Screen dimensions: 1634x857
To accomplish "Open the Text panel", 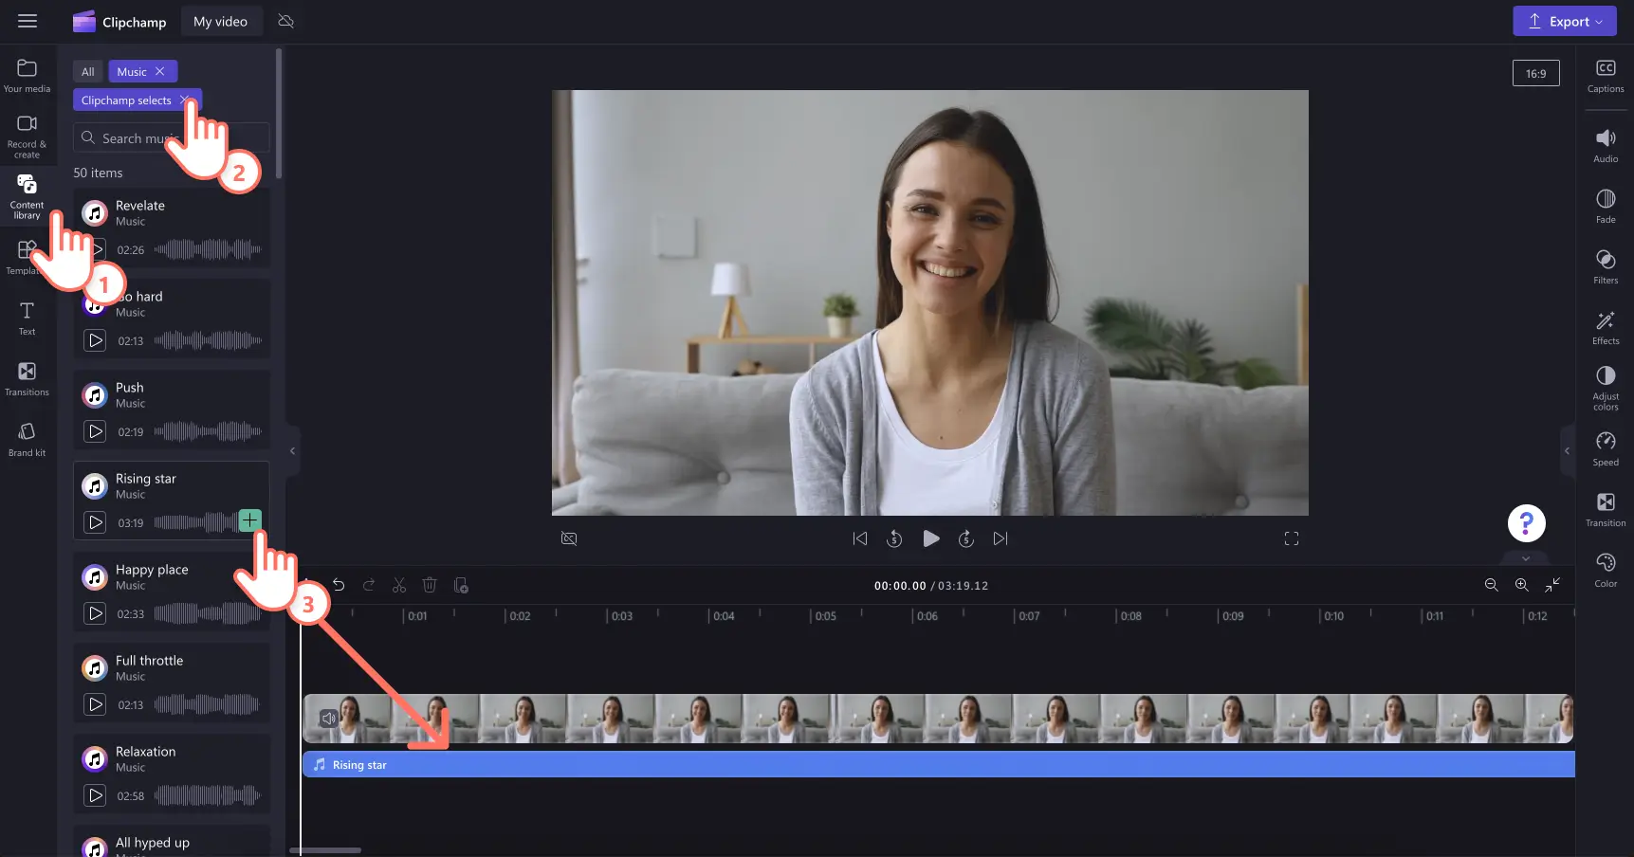I will coord(27,318).
